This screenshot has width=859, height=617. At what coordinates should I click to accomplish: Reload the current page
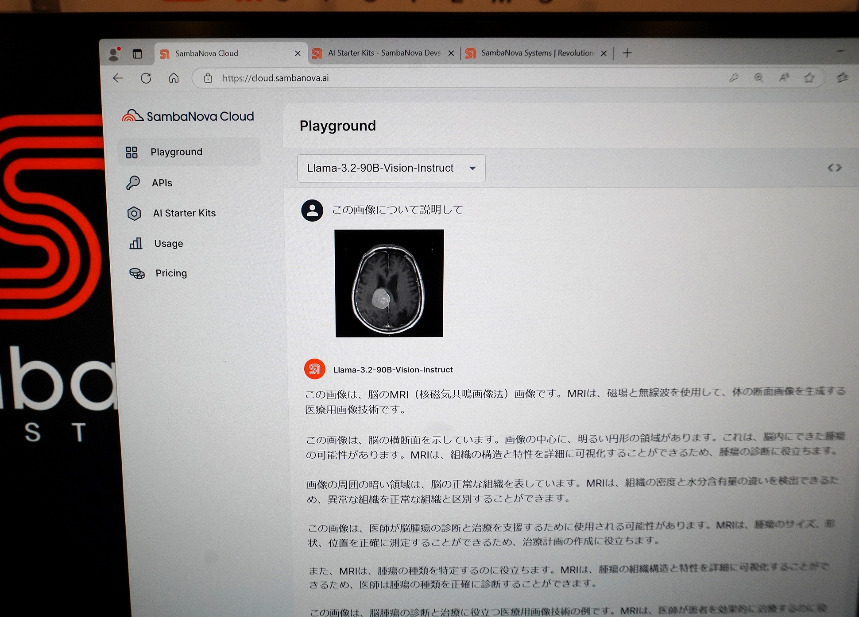point(146,78)
